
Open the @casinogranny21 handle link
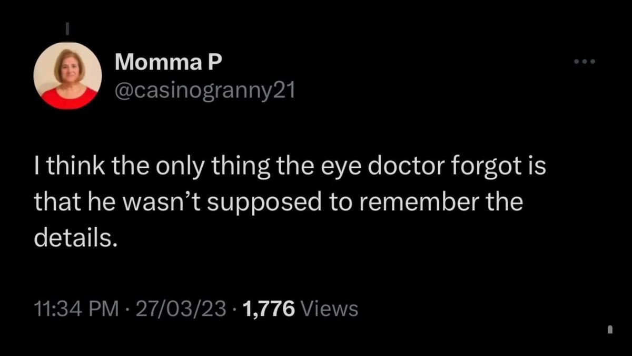click(205, 91)
